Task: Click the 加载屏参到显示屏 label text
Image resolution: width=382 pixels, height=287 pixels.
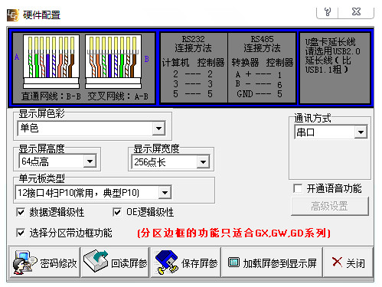Action: pos(279,263)
